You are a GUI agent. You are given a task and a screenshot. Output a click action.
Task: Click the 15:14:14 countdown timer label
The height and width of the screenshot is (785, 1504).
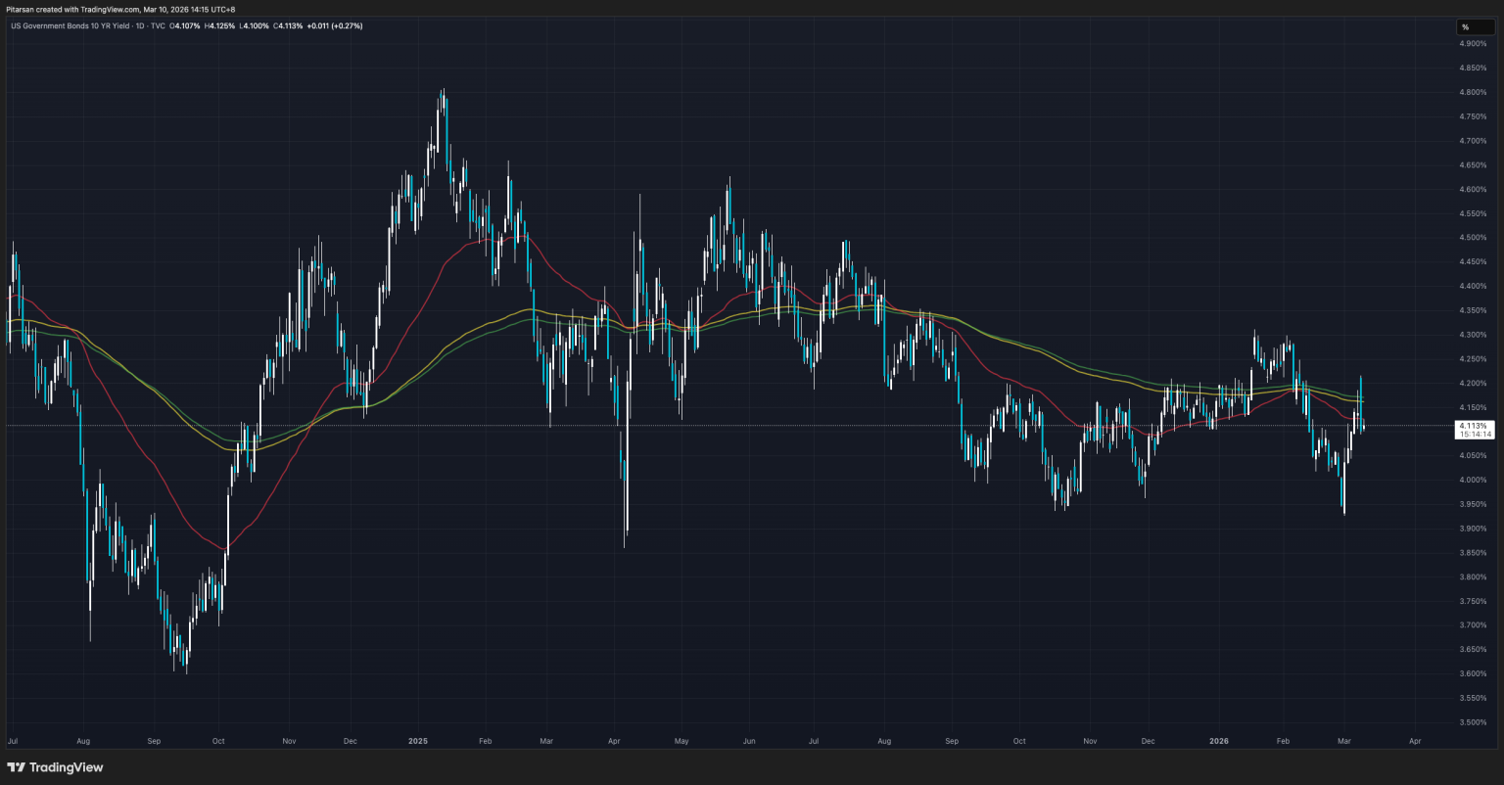(x=1473, y=435)
